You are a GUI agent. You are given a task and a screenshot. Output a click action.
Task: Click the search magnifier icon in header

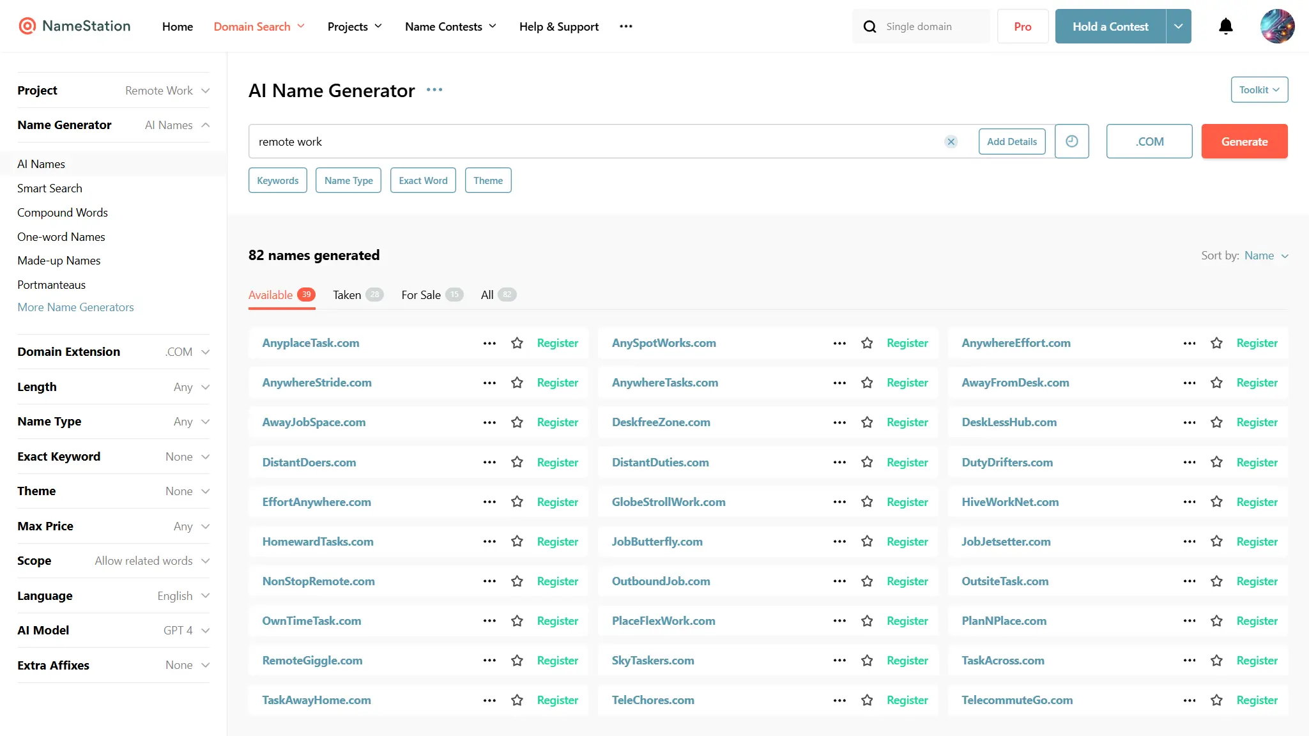coord(869,27)
